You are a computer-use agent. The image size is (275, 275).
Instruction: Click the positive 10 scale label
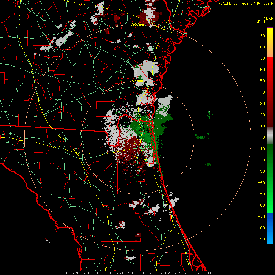pyautogui.click(x=262, y=126)
